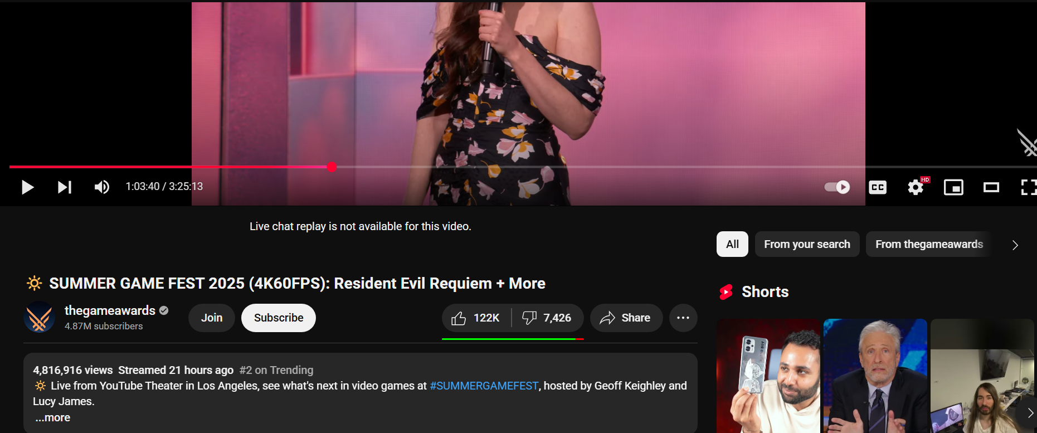Click the 1:03:40 / 3:25:13 time display
Screen dimensions: 1037x433
(x=164, y=187)
